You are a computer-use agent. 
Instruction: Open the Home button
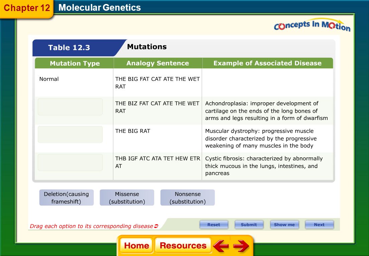point(136,245)
